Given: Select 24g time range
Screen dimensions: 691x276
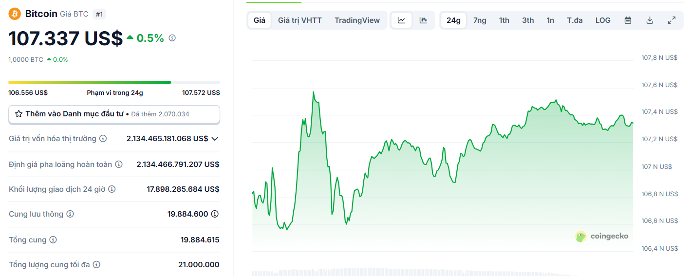Looking at the screenshot, I should pos(453,20).
